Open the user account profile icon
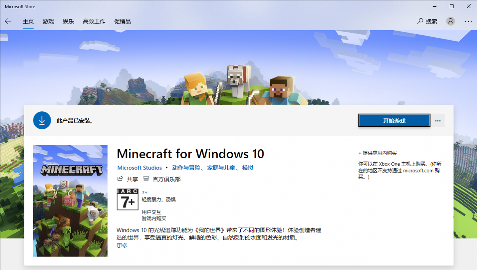Image resolution: width=477 pixels, height=270 pixels. (x=451, y=21)
